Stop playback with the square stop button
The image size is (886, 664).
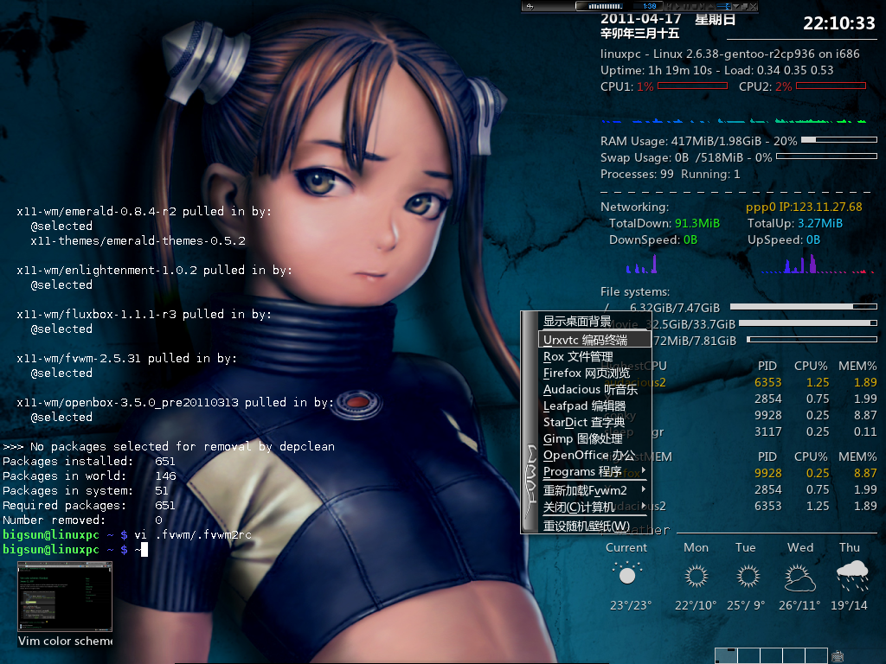tap(695, 6)
